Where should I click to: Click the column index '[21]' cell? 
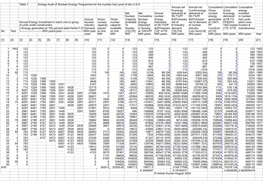click(258, 40)
